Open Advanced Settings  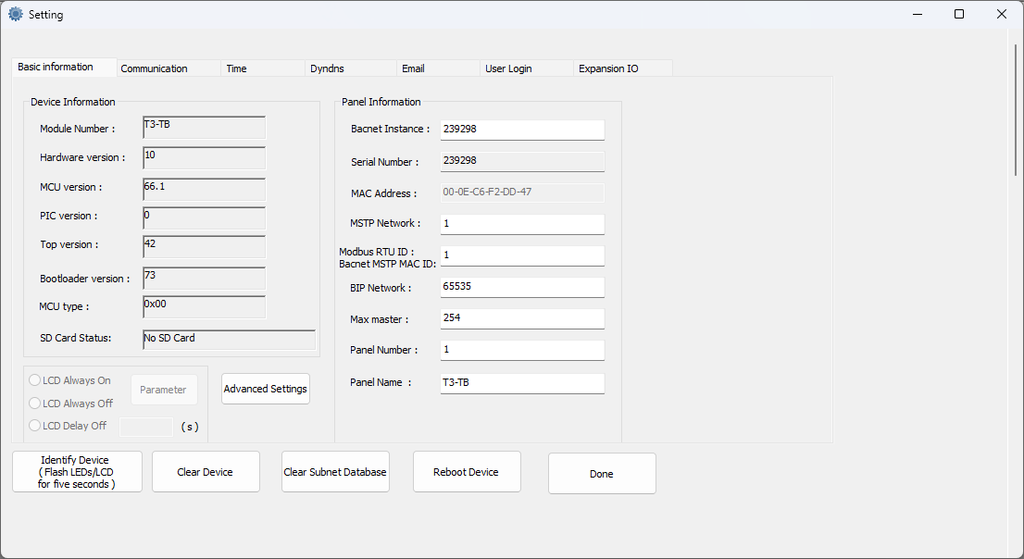pyautogui.click(x=266, y=389)
